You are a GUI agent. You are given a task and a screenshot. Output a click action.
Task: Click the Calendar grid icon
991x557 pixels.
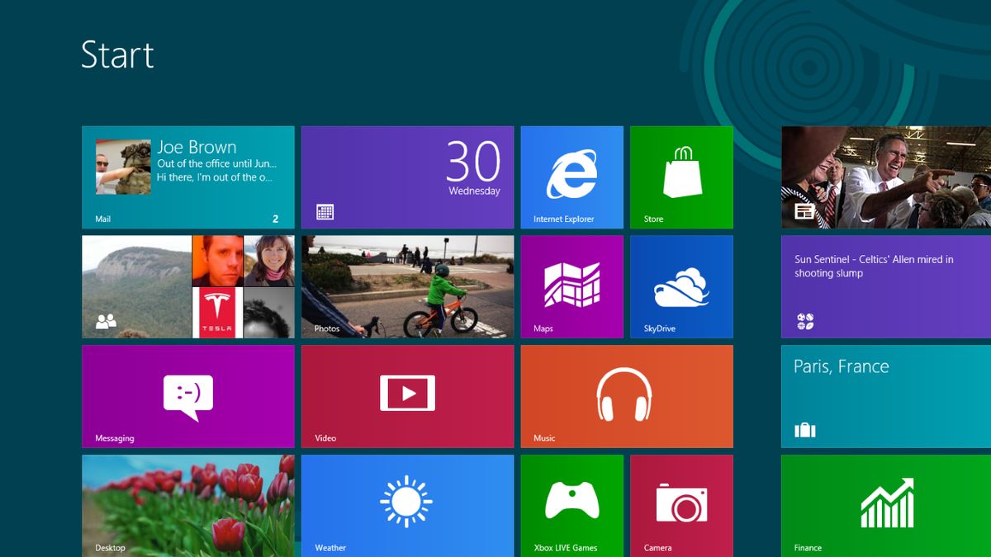pos(325,212)
